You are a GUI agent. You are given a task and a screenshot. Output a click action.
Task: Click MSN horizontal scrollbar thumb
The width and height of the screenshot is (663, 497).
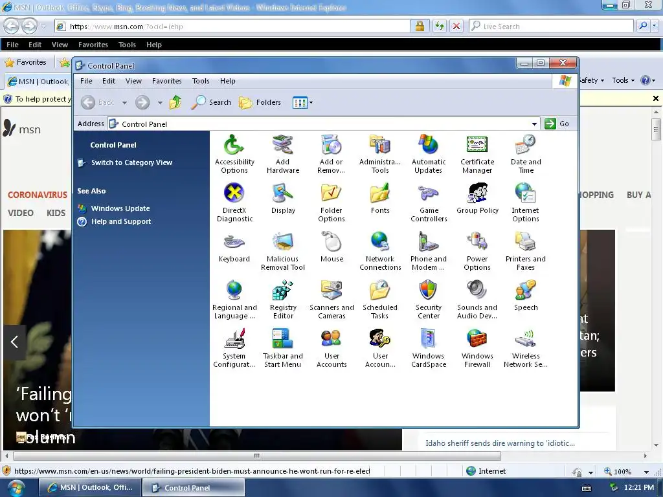pos(257,456)
